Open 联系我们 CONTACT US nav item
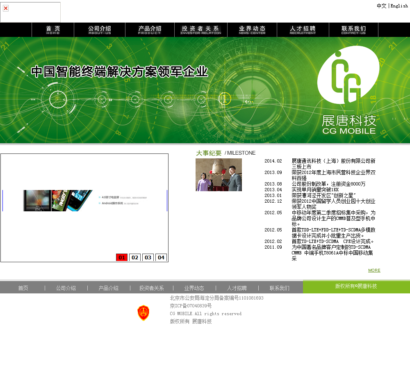The width and height of the screenshot is (410, 373). tap(353, 30)
